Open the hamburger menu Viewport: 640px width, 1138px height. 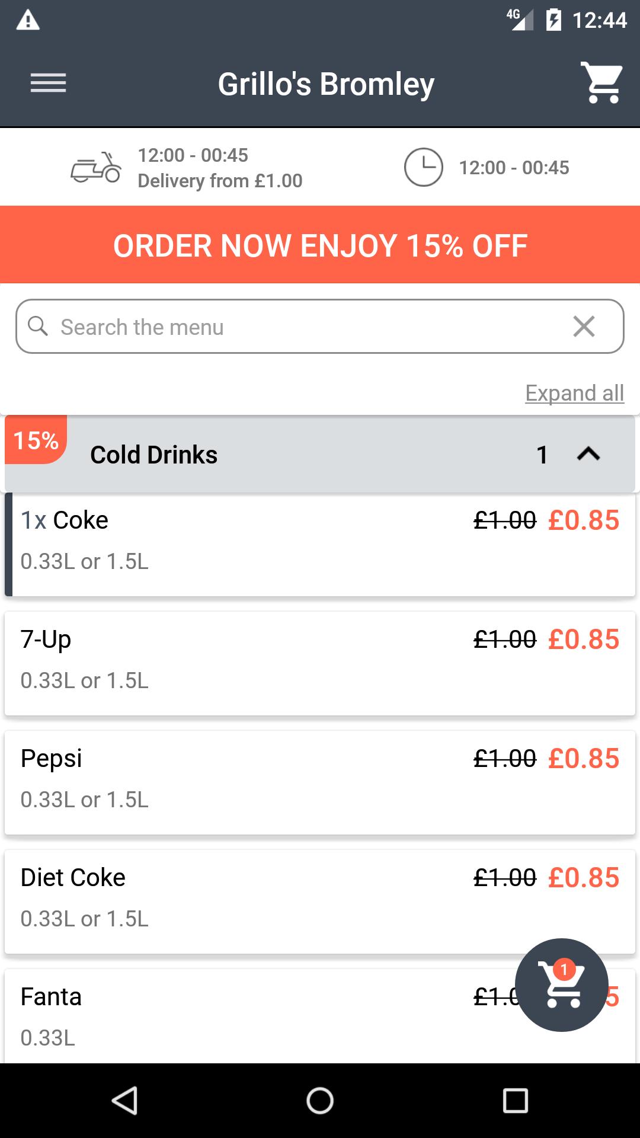point(48,83)
